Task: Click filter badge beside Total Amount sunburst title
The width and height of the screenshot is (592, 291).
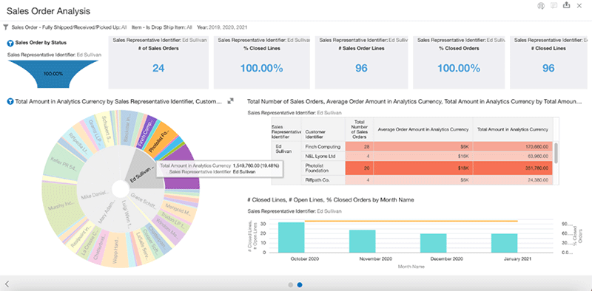Action: click(x=10, y=101)
